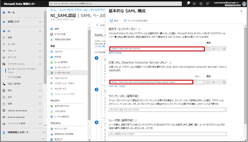This screenshot has width=248, height=142.
Task: Click the top search bar
Action: pos(115,3)
